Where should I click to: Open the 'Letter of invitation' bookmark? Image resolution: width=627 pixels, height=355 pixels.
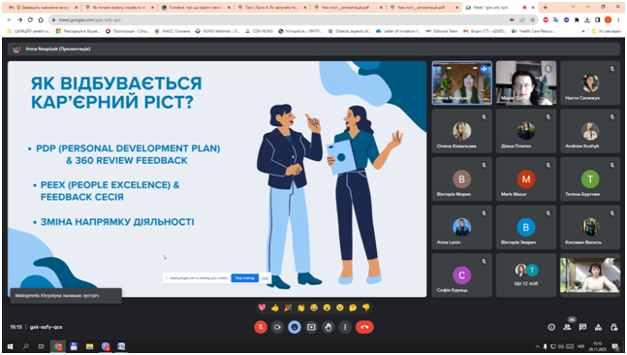point(398,31)
